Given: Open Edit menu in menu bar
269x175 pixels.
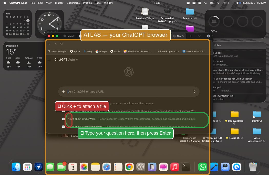Looking at the screenshot, I should tap(40, 3).
